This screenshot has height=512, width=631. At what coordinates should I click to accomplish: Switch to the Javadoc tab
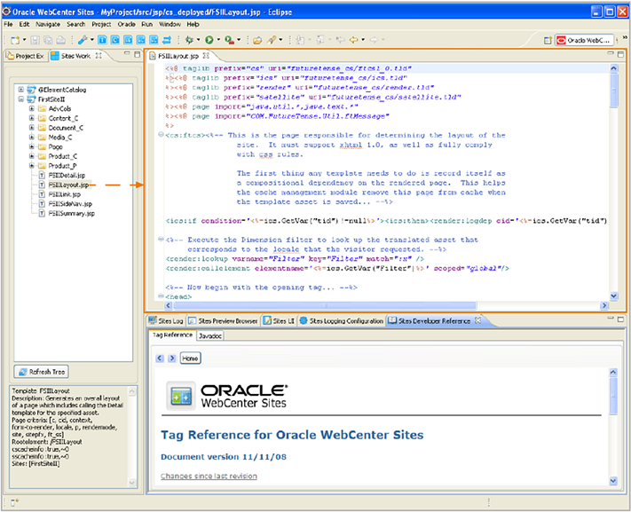click(x=210, y=336)
